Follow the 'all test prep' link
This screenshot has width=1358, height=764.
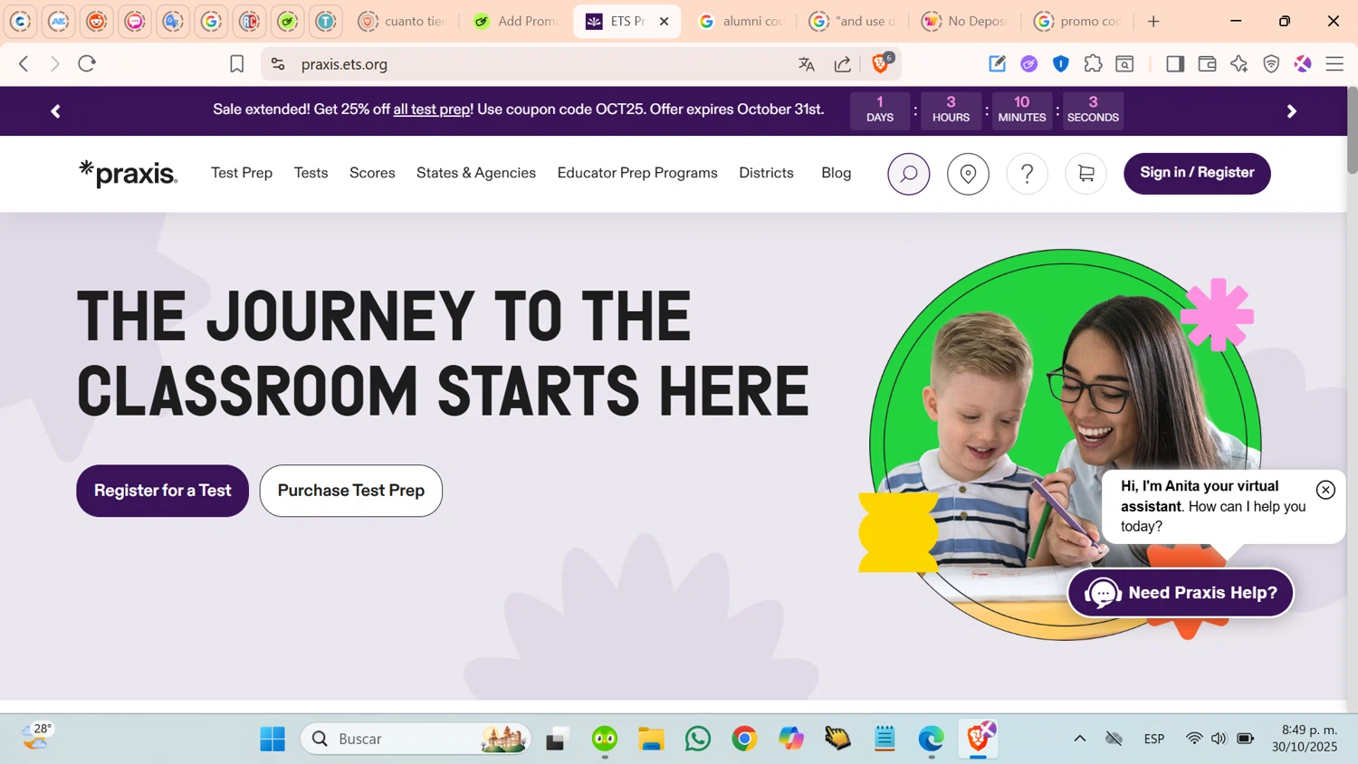pos(432,110)
